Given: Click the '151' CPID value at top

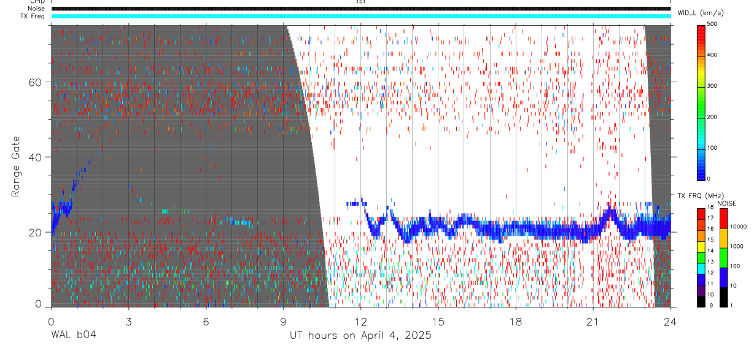Looking at the screenshot, I should tap(360, 2).
